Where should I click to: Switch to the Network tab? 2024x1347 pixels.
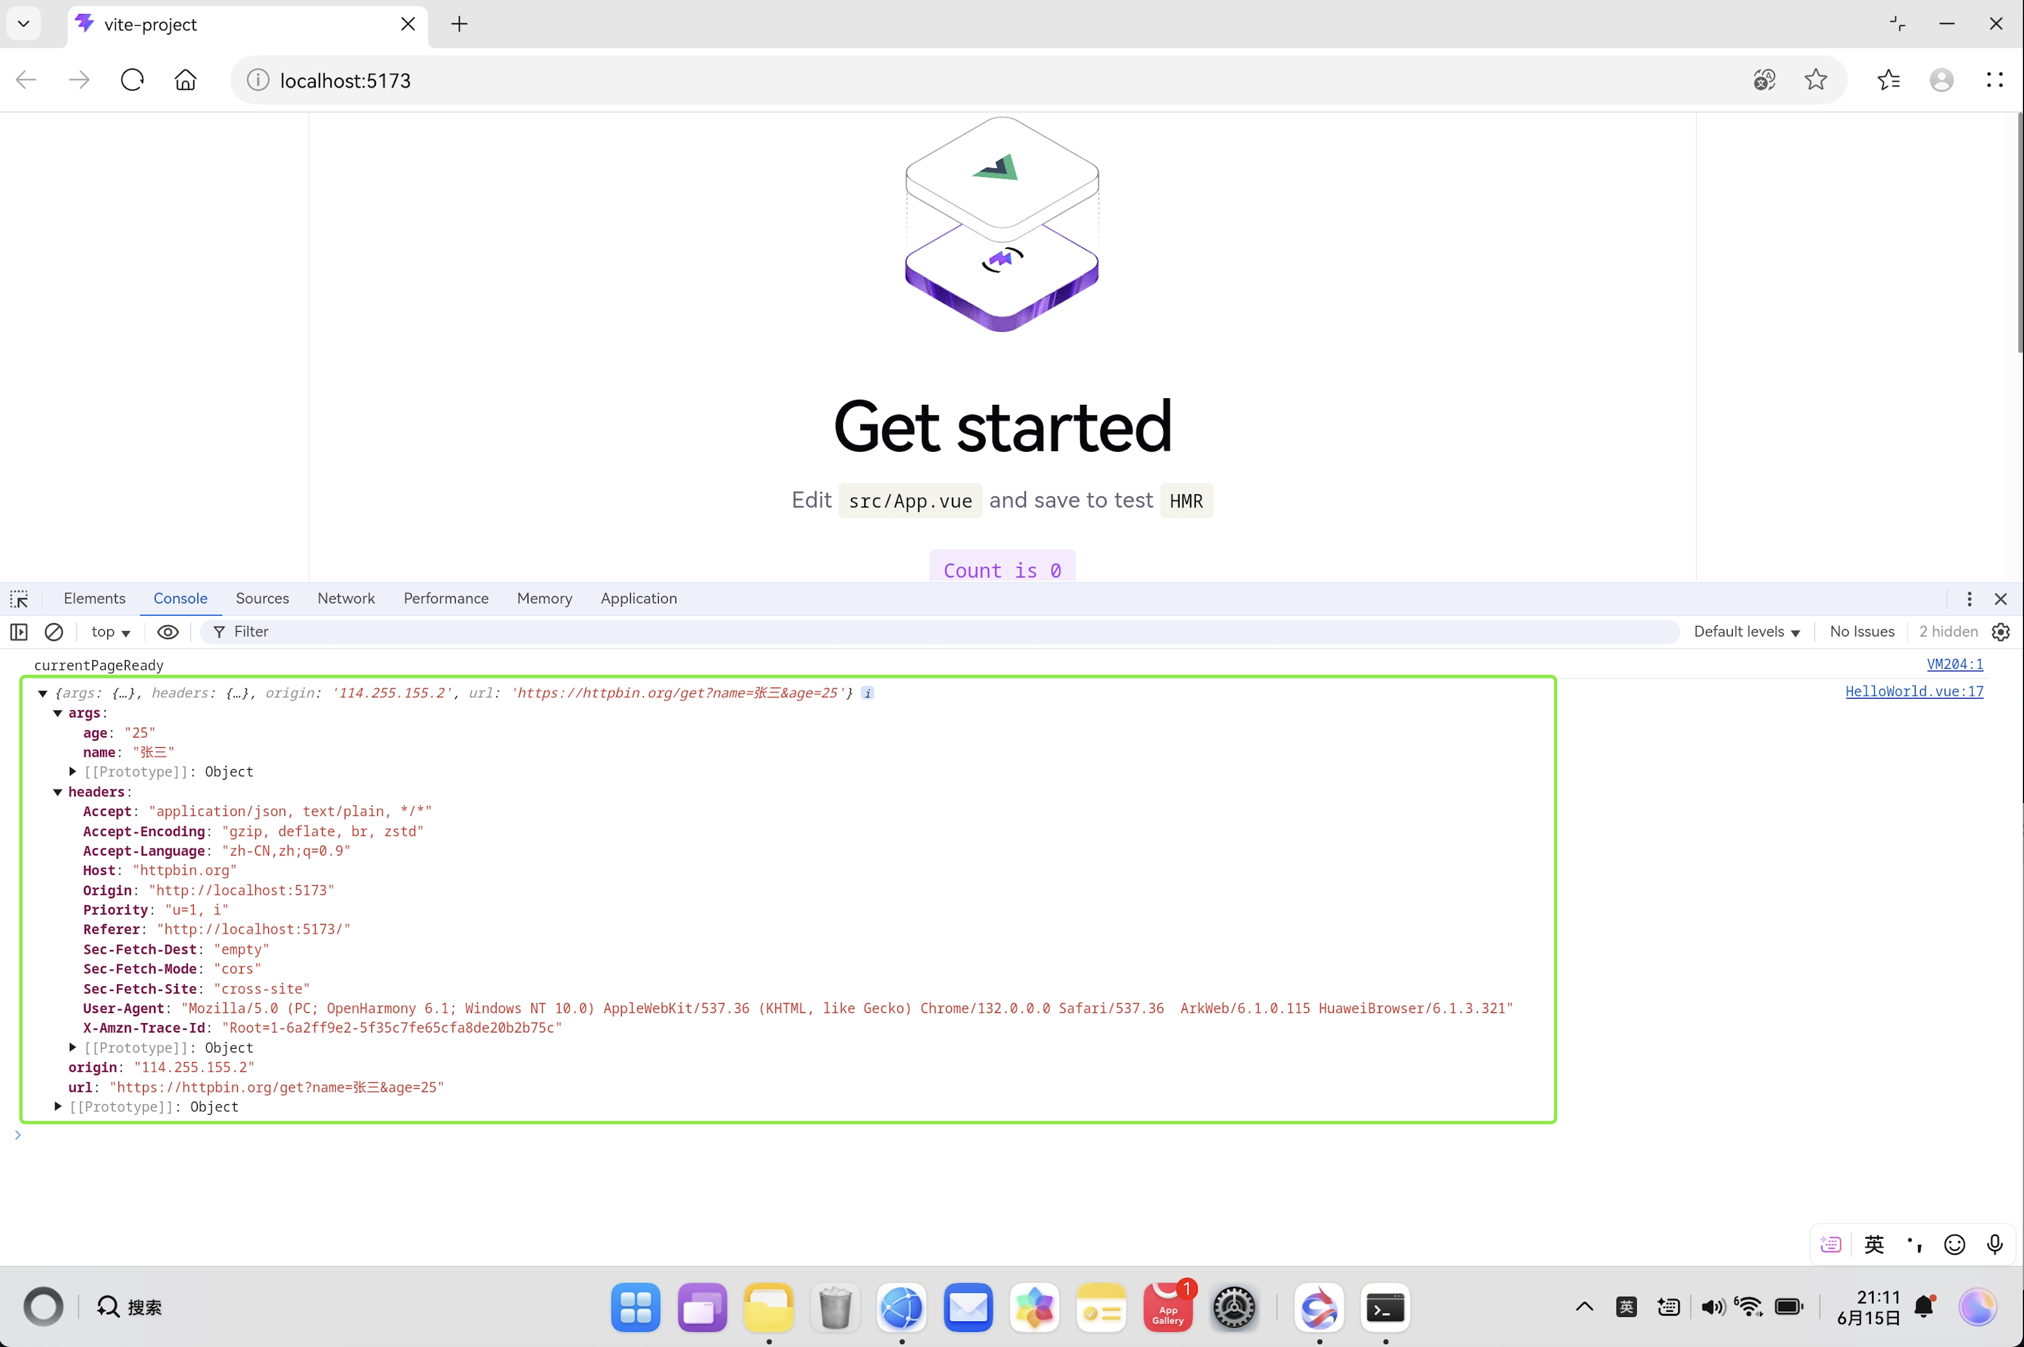point(346,599)
